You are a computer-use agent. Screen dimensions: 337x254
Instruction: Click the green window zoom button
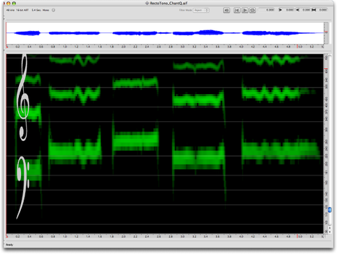(14, 4)
